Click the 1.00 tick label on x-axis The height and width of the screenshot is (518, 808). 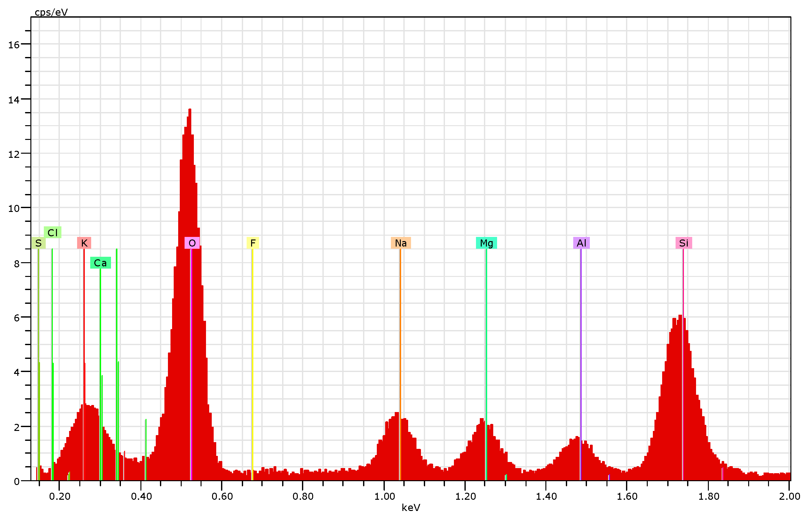click(384, 497)
